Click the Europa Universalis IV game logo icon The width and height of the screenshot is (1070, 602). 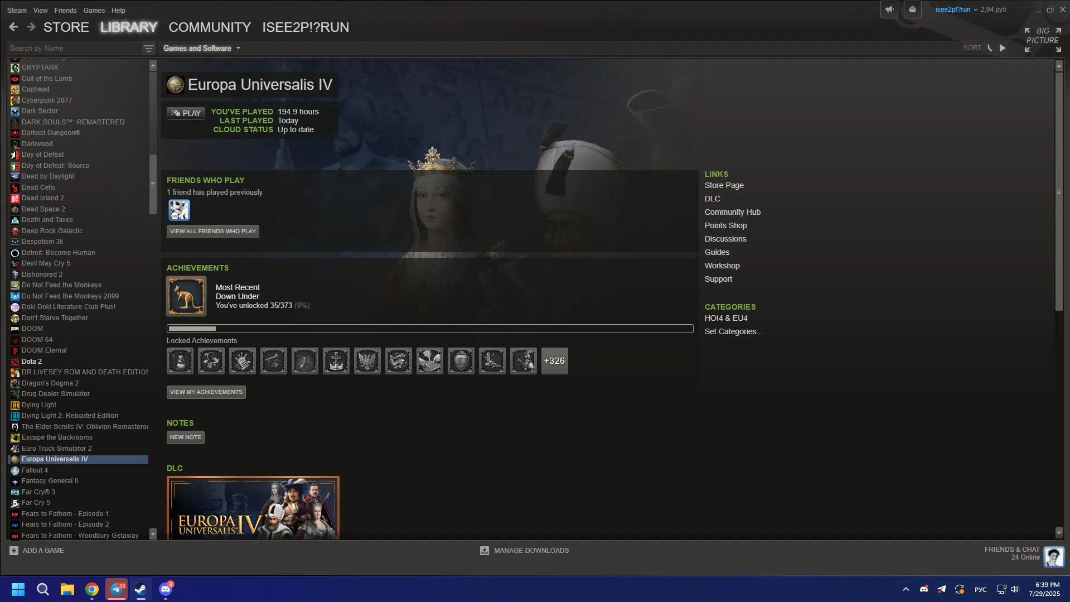[x=176, y=85]
